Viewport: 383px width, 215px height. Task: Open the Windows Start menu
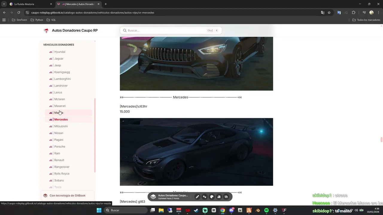[x=99, y=210]
